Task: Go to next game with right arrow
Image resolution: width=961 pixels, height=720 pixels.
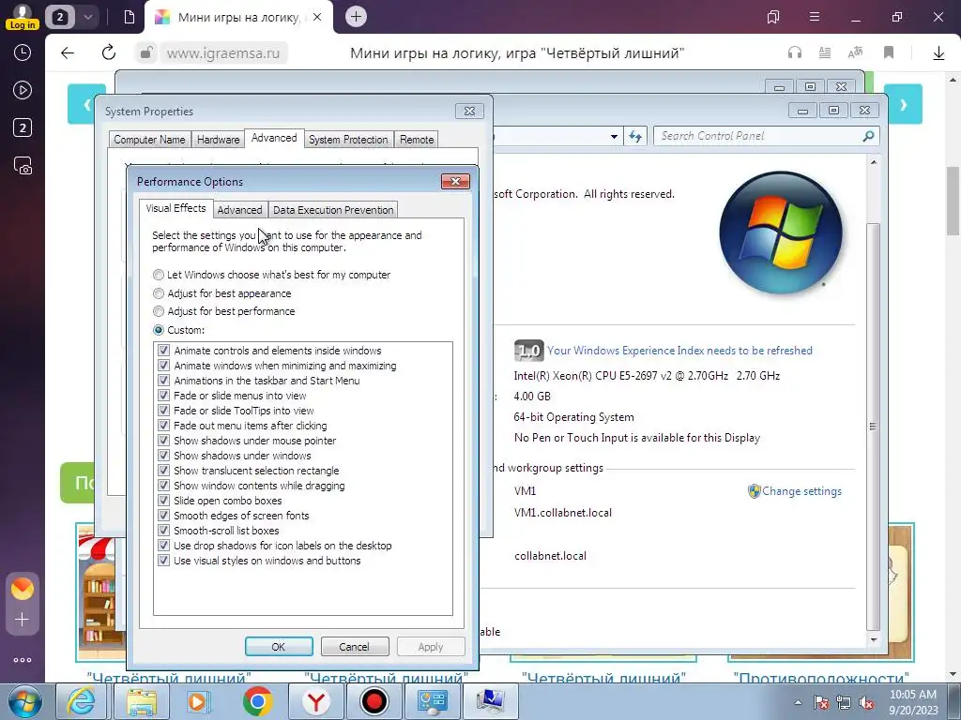Action: point(903,104)
